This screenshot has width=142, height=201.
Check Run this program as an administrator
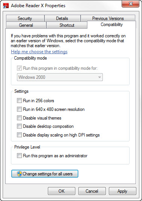pos(19,156)
